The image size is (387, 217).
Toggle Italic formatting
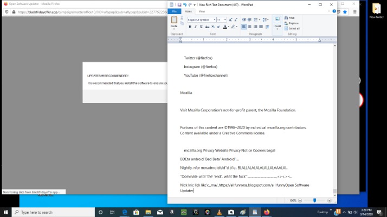pyautogui.click(x=196, y=27)
